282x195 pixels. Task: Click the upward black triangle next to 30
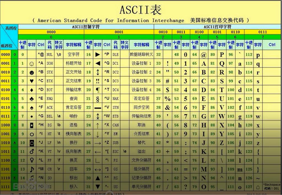coord(98,178)
